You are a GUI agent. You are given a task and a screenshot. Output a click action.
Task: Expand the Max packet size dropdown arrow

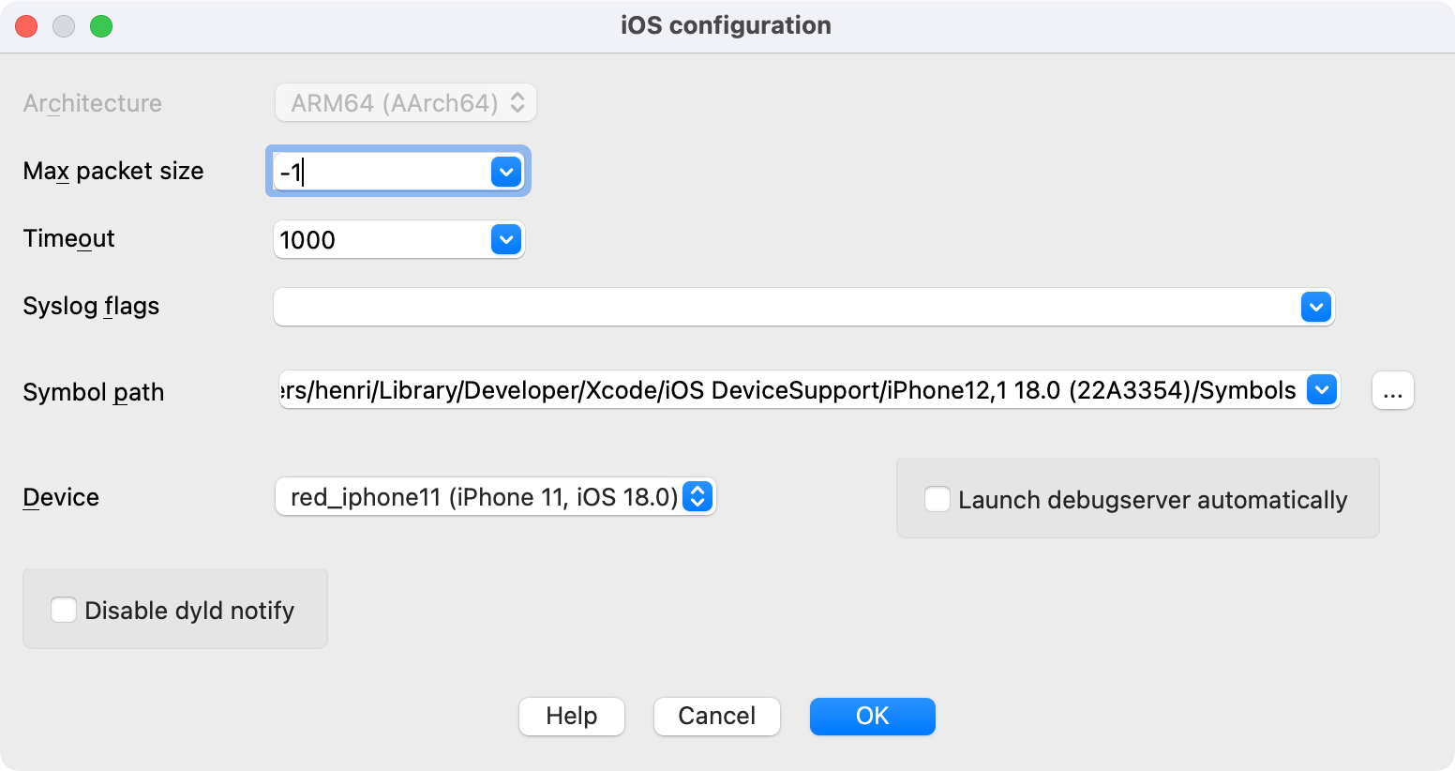point(506,172)
